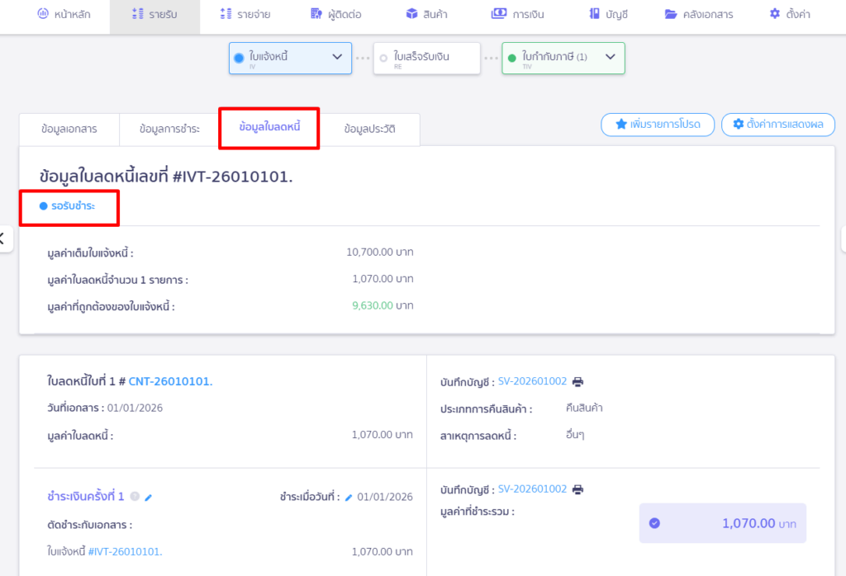
Task: Open the คลังเอกสาร folder menu
Action: (x=698, y=14)
